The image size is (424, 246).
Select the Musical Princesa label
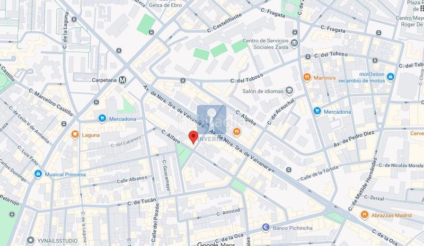pyautogui.click(x=65, y=175)
